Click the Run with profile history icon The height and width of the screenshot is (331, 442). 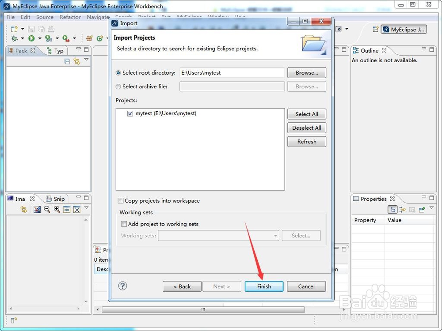point(49,38)
